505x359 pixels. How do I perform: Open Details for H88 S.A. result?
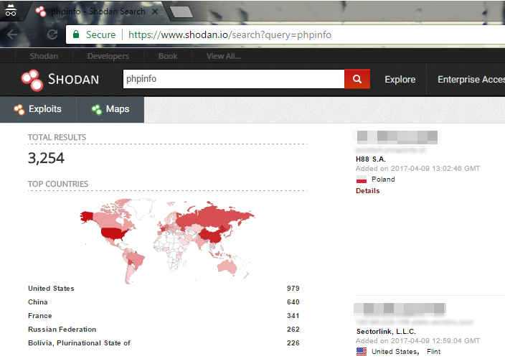367,191
